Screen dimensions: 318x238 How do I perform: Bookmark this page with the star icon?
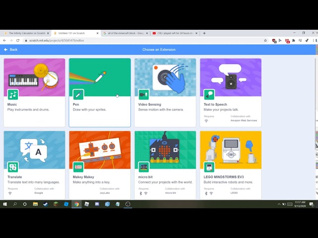(x=265, y=40)
